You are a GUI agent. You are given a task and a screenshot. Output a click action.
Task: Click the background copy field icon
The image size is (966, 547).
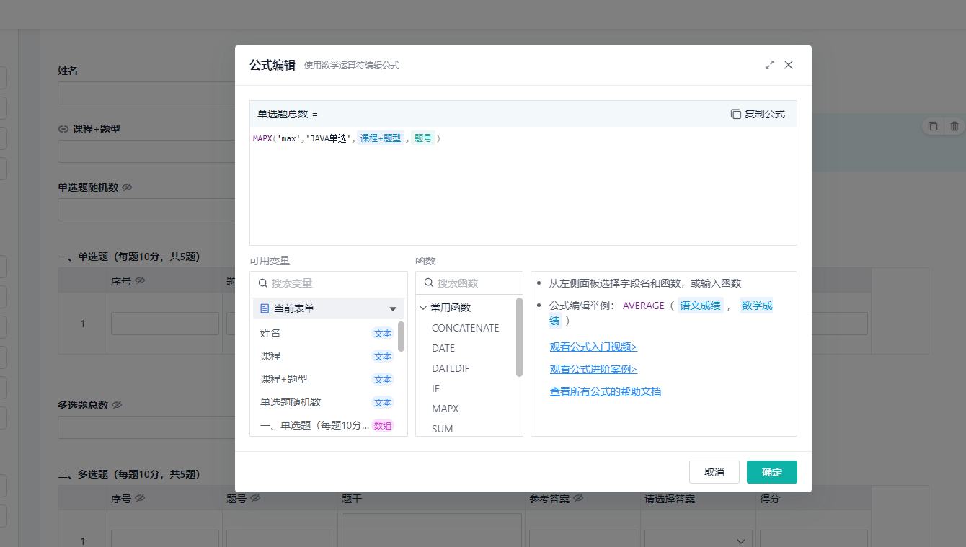(x=933, y=126)
